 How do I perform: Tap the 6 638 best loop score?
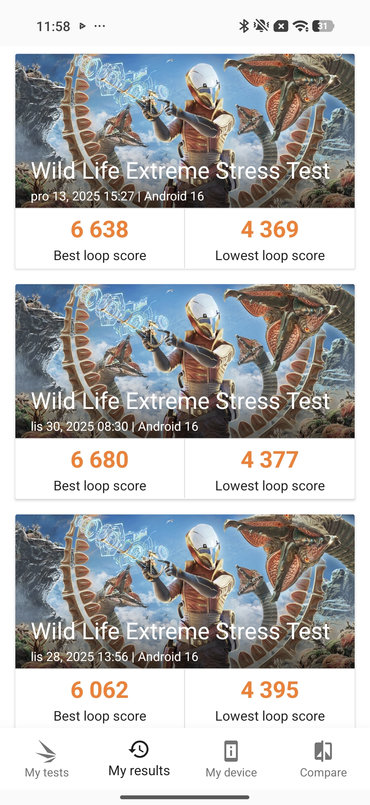tap(100, 230)
